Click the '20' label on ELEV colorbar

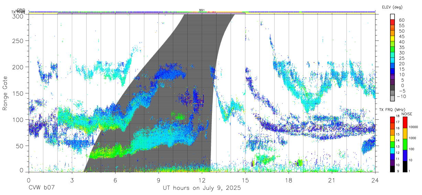tap(401, 64)
